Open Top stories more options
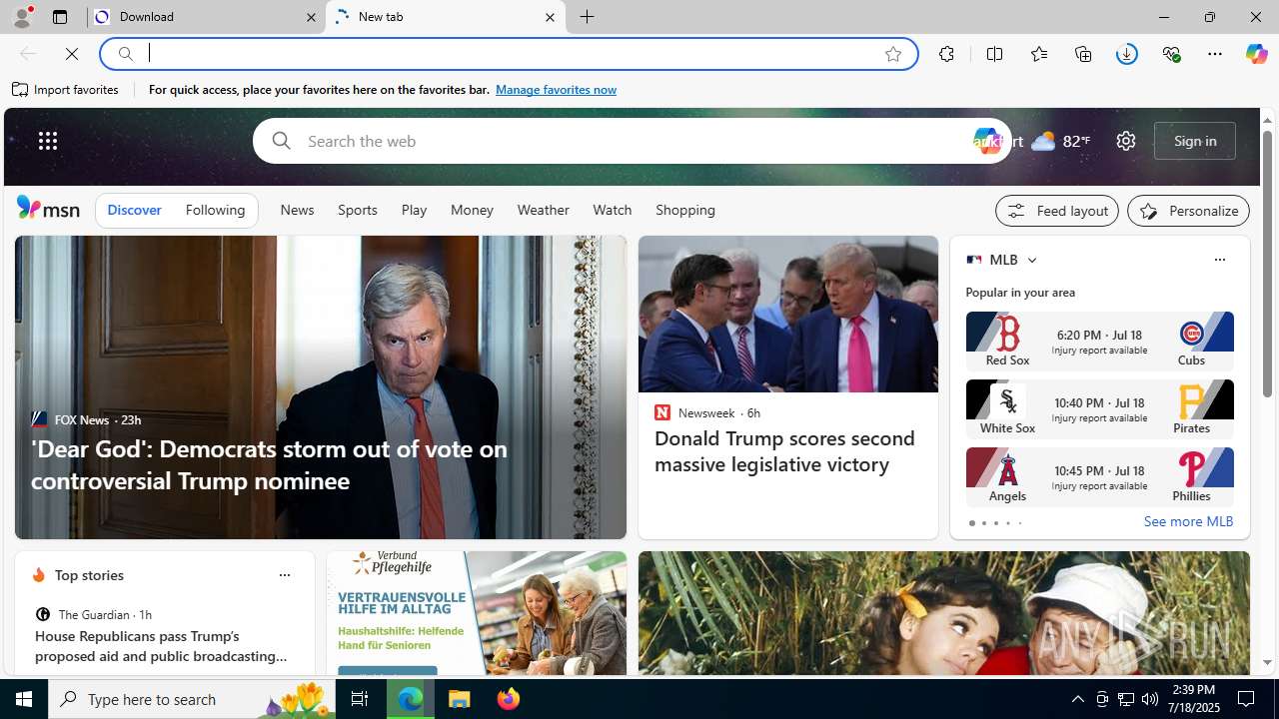This screenshot has height=719, width=1279. [x=285, y=576]
